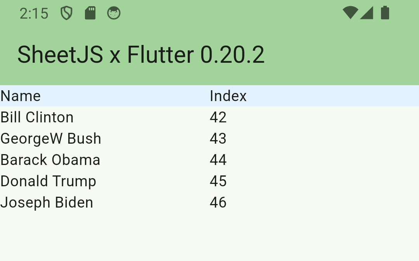419x261 pixels.
Task: Tap index value 46
Action: [218, 203]
